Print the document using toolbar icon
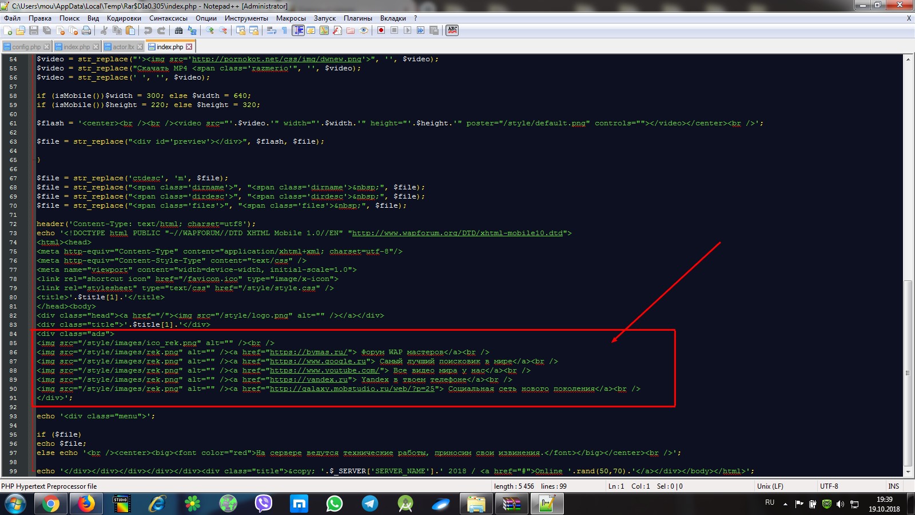915x515 pixels. pos(86,30)
